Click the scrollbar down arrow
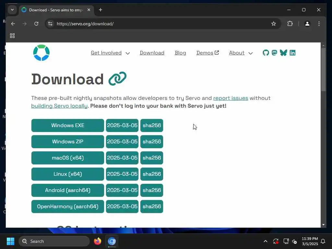This screenshot has height=249, width=332. pos(323,225)
